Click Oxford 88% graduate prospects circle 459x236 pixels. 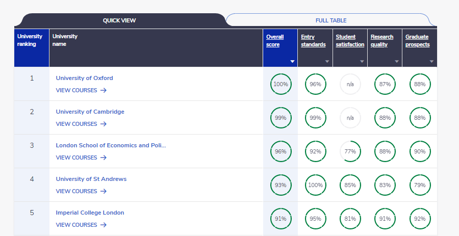coord(420,84)
